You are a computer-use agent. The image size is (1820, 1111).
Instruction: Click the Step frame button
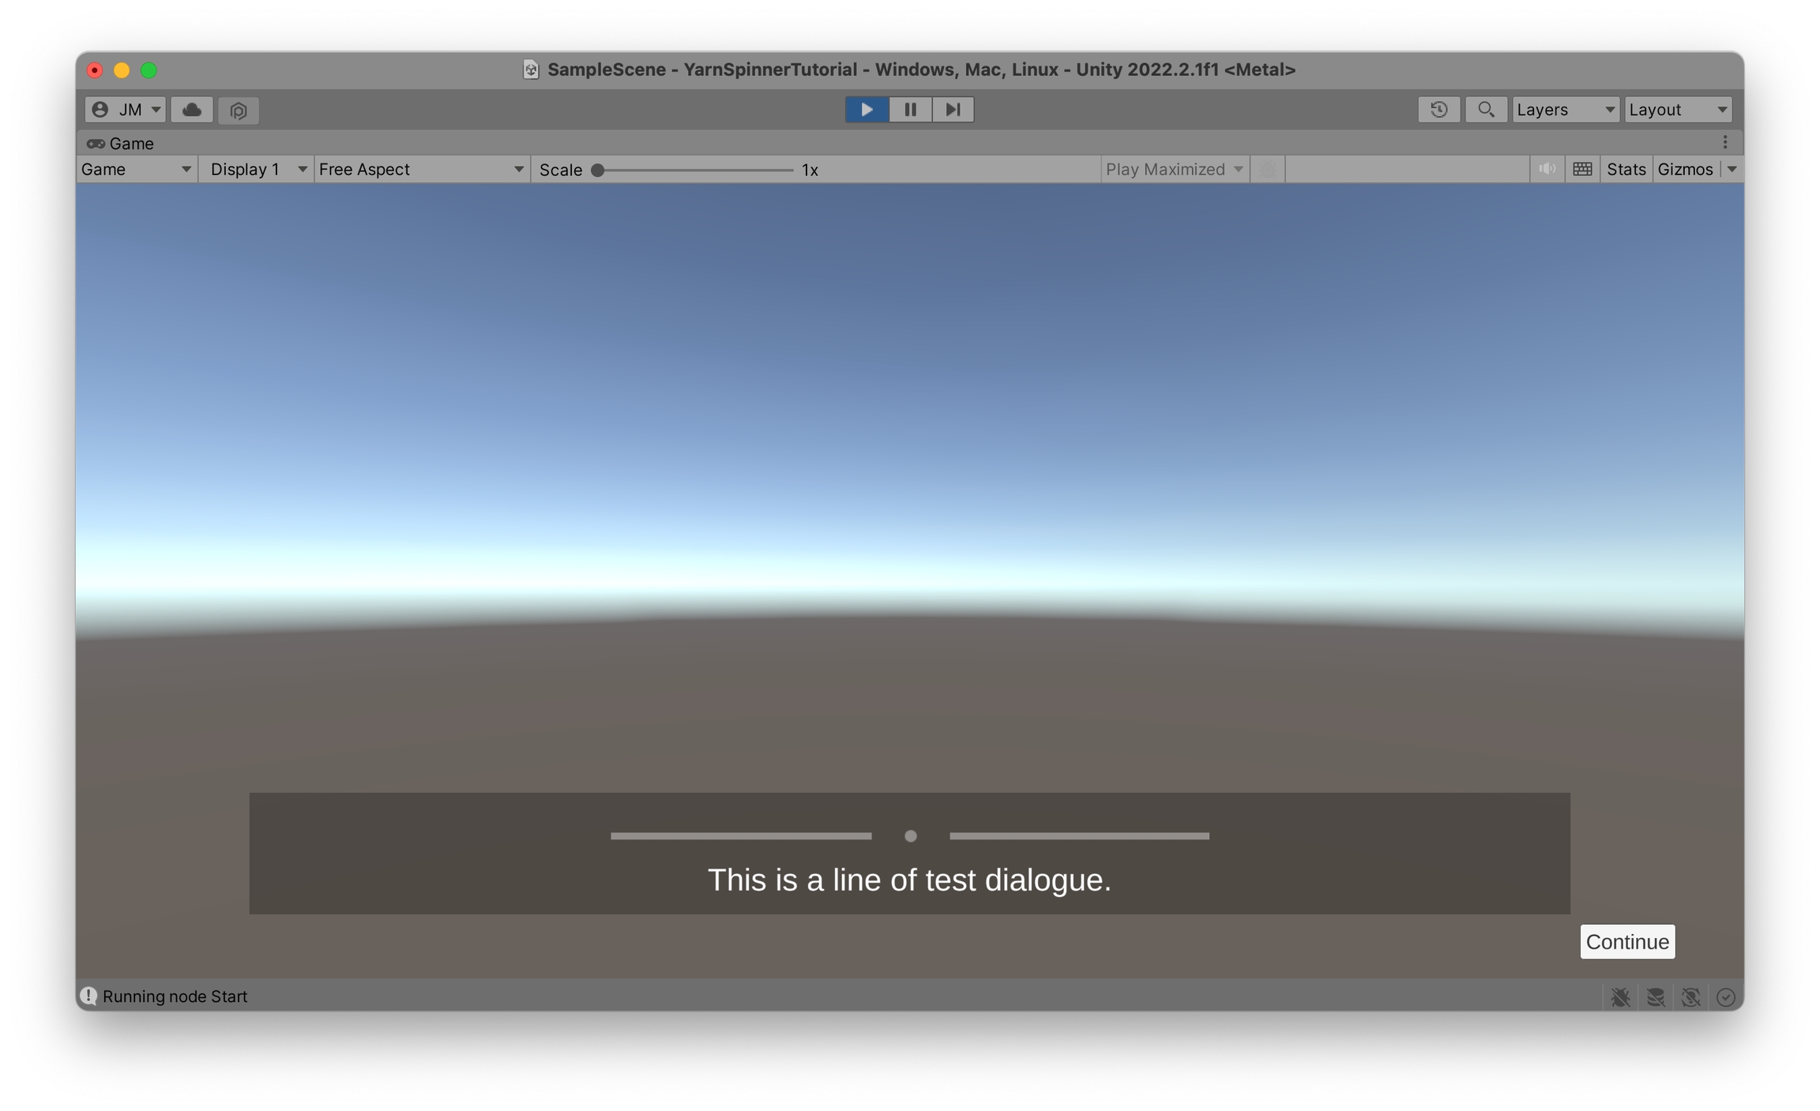[x=953, y=110]
